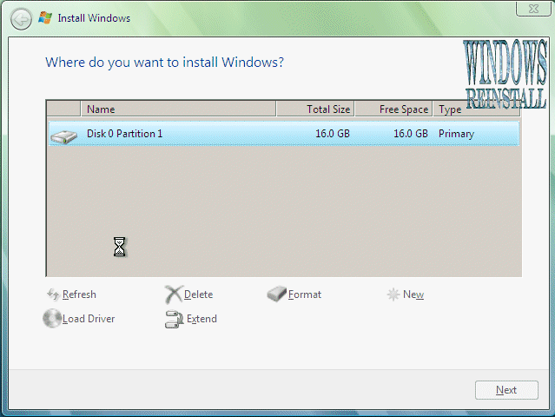Click the Extend partition icon

pos(174,319)
